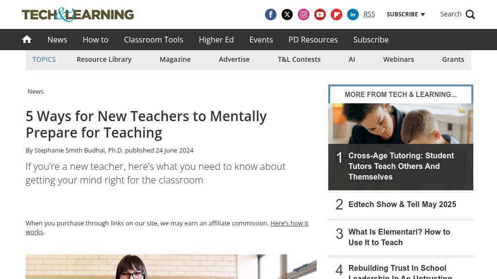Visit the Instagram profile icon
Viewport: 497px width, 279px height.
303,14
